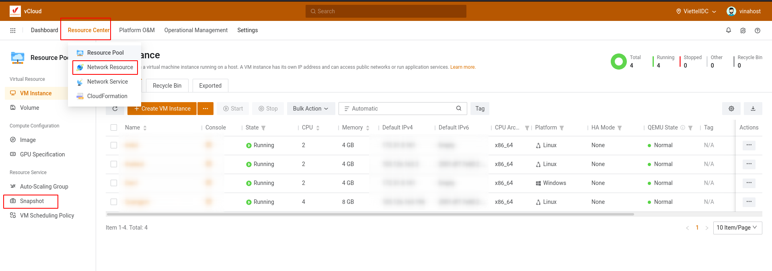Screen dimensions: 772x271
Task: Choose Network Service from the menu
Action: (107, 82)
